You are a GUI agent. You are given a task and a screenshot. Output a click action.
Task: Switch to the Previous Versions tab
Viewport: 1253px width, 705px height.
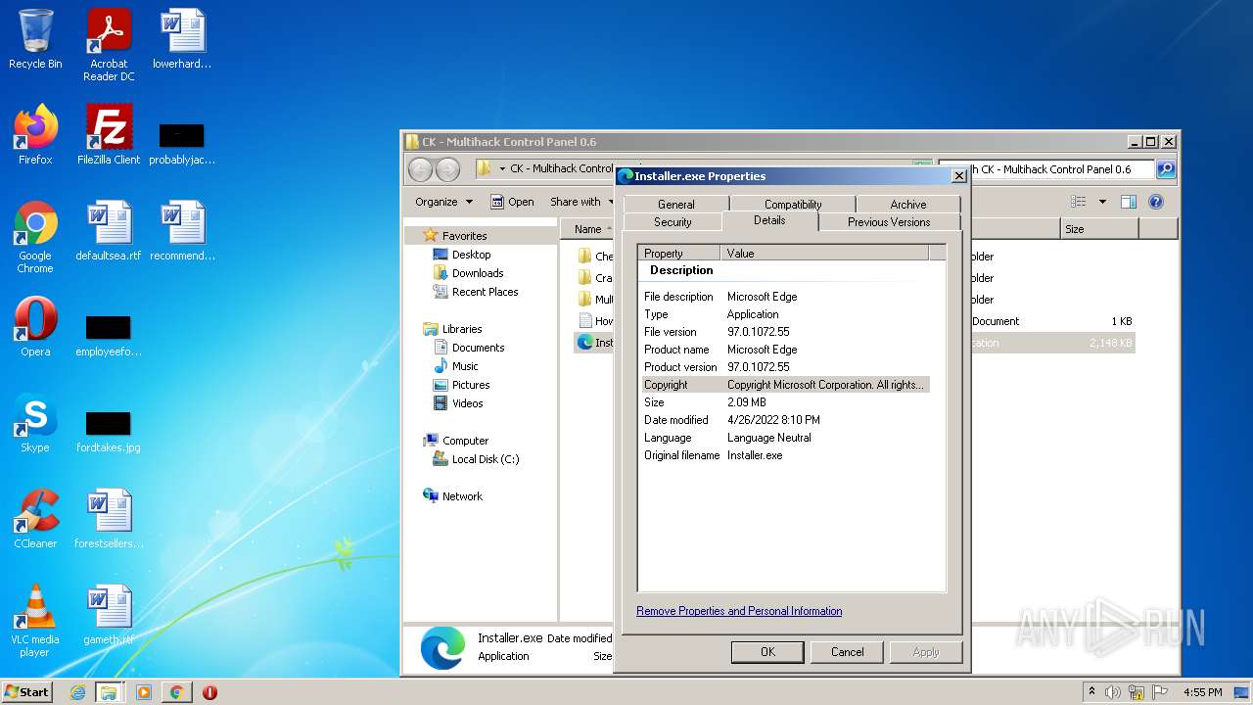889,222
